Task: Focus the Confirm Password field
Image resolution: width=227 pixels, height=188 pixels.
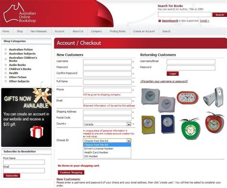Action: [107, 74]
